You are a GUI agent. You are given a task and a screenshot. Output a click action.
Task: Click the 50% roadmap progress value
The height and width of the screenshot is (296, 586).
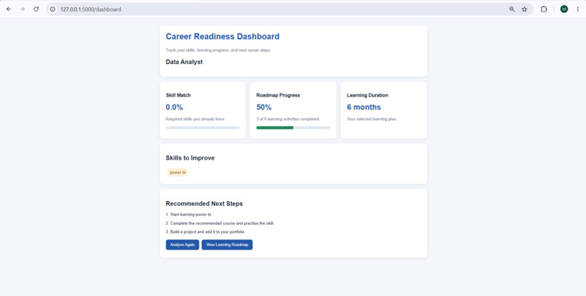264,107
